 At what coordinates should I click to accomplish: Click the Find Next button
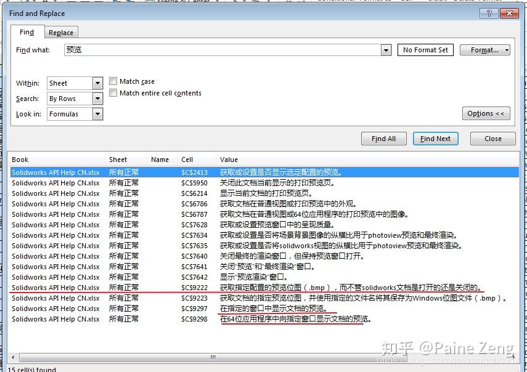coord(435,139)
